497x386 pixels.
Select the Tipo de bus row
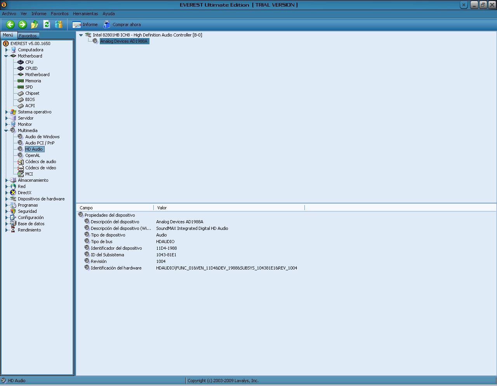click(102, 242)
